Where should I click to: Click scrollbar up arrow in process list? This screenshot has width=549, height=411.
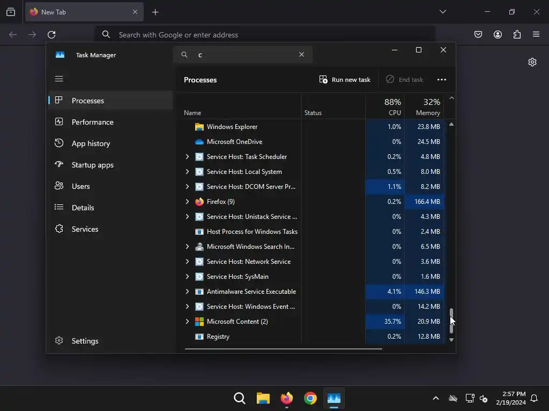click(x=451, y=124)
